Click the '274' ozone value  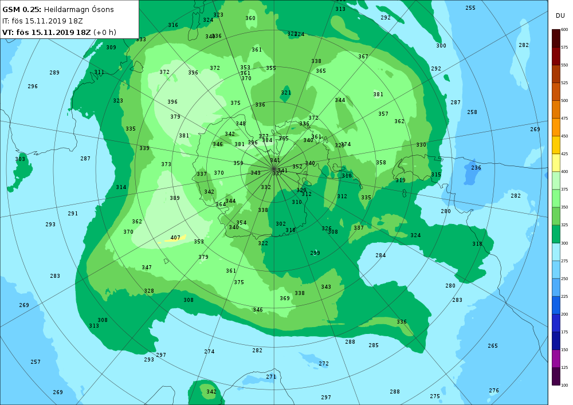(209, 351)
